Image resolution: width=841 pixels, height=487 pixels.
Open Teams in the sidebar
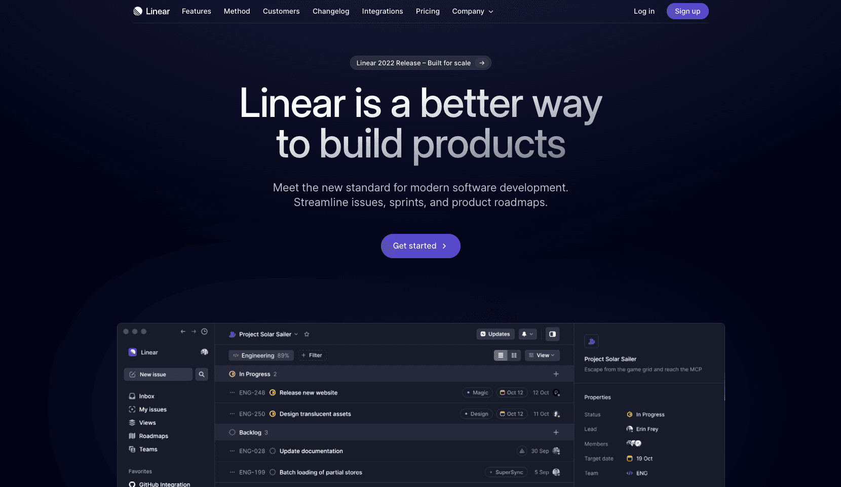click(143, 449)
